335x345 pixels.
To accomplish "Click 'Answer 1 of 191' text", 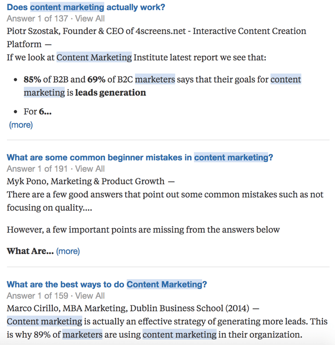I will 37,169.
